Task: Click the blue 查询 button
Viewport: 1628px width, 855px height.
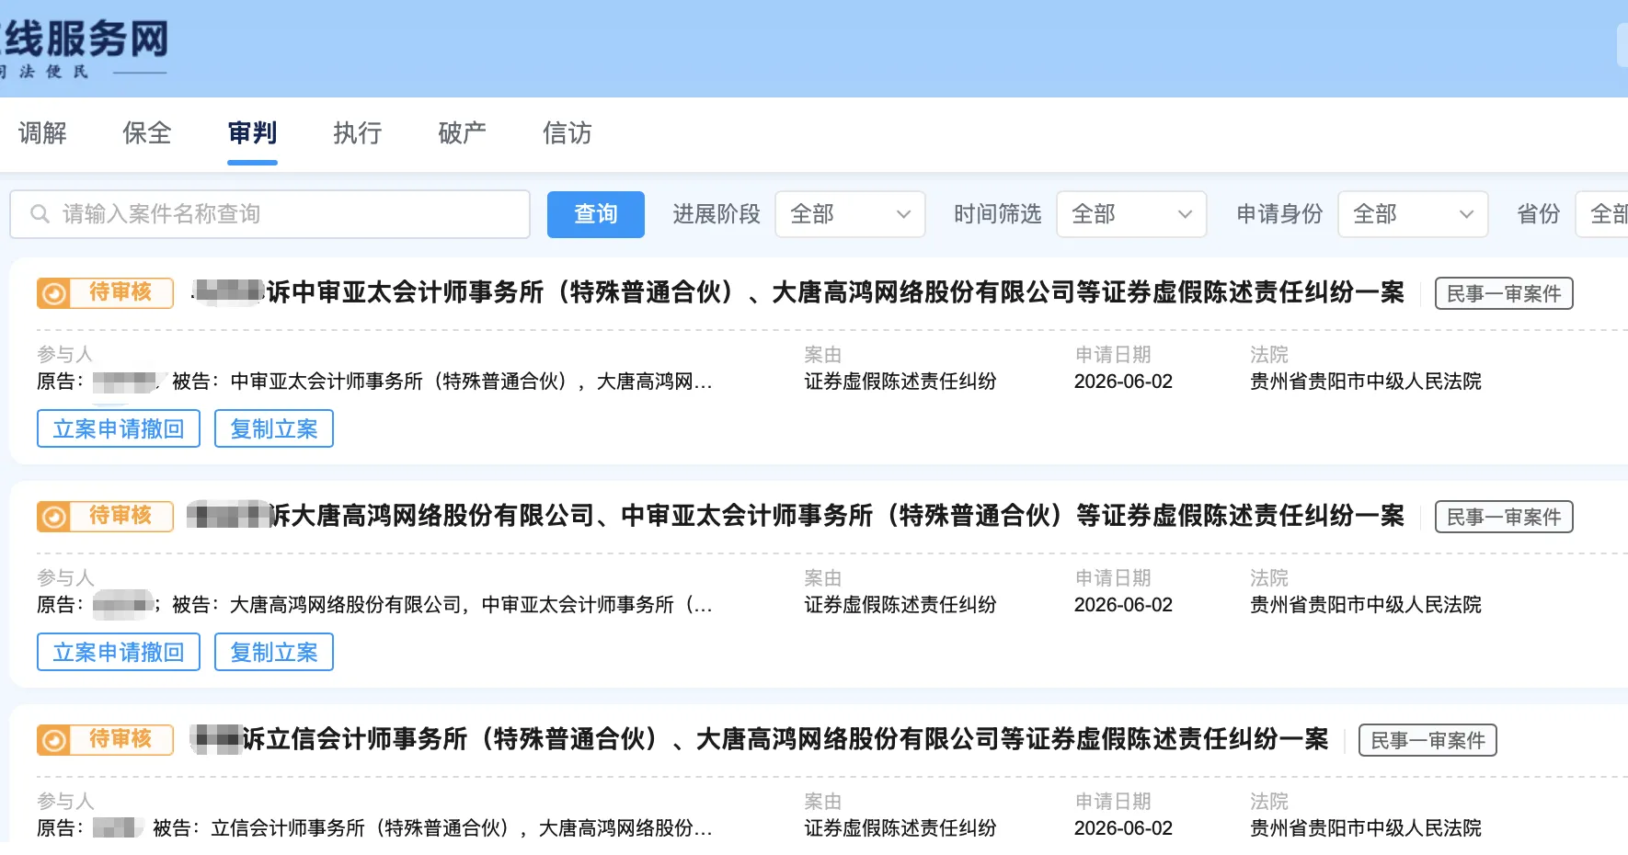Action: pos(595,214)
